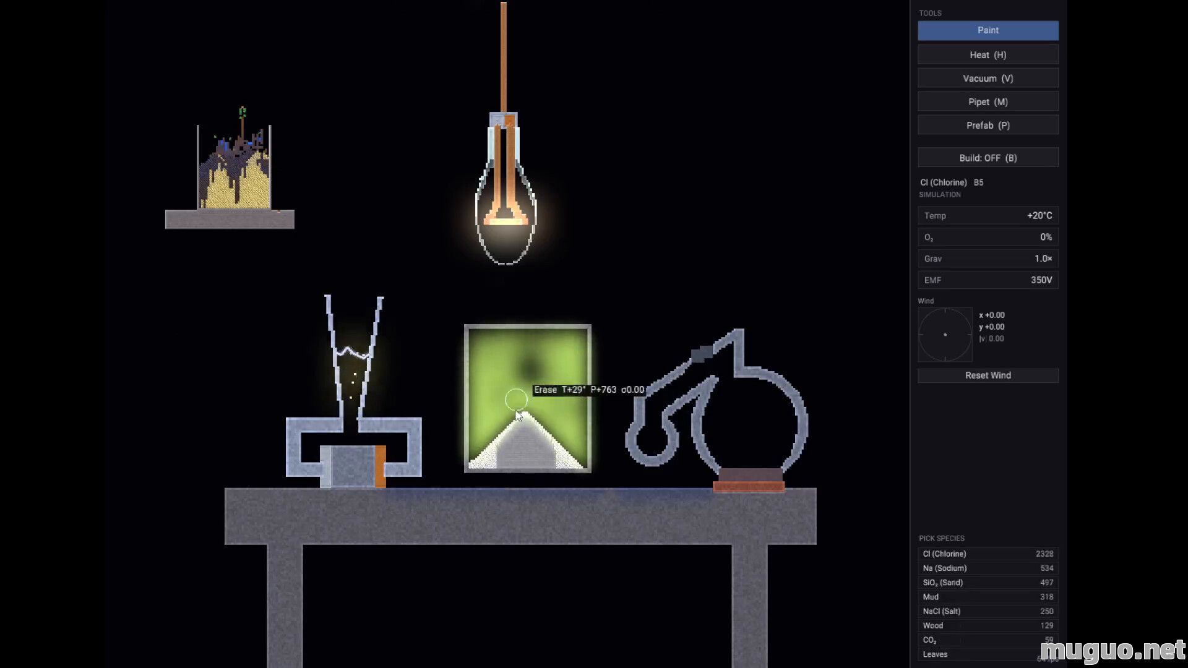The height and width of the screenshot is (668, 1188).
Task: Pick Na (Sodium) species
Action: [x=988, y=568]
